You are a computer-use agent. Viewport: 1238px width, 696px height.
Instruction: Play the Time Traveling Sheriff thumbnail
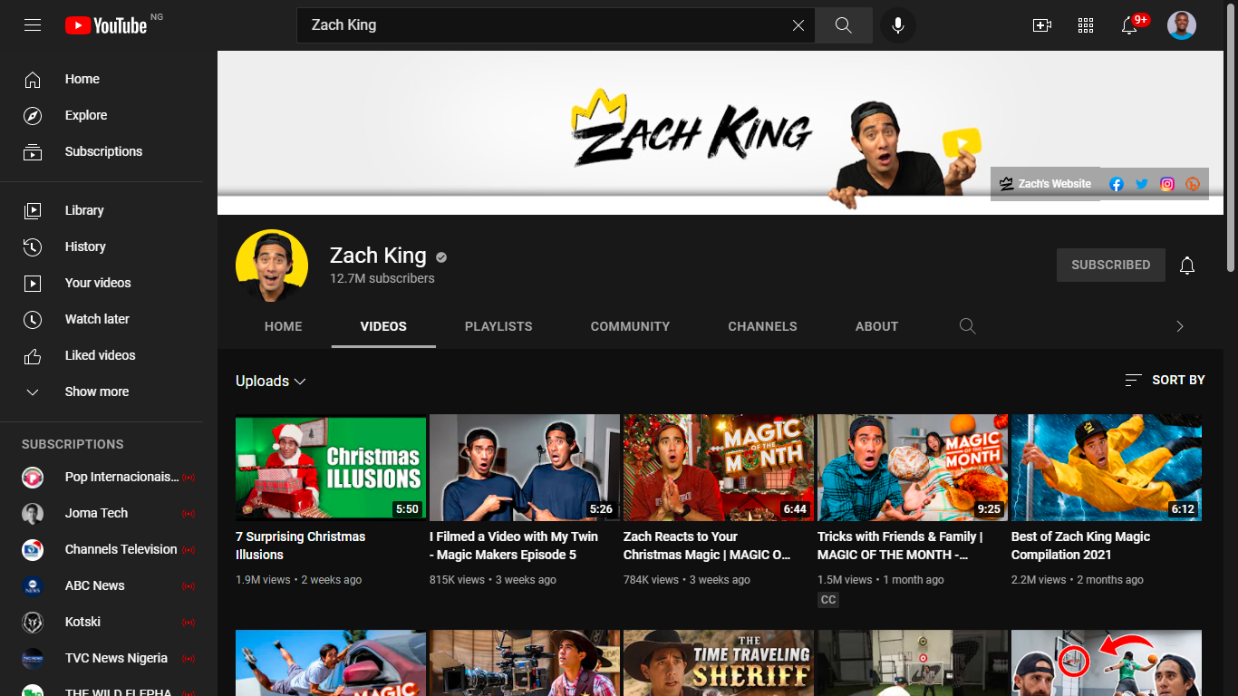[719, 663]
